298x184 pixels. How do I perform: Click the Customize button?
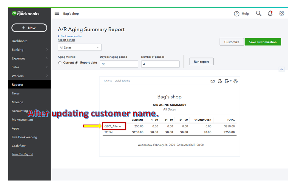pyautogui.click(x=232, y=42)
